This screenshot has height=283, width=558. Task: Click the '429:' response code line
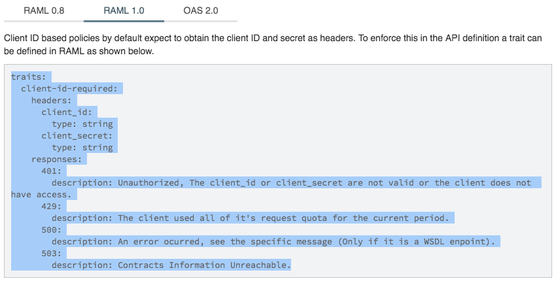click(52, 207)
